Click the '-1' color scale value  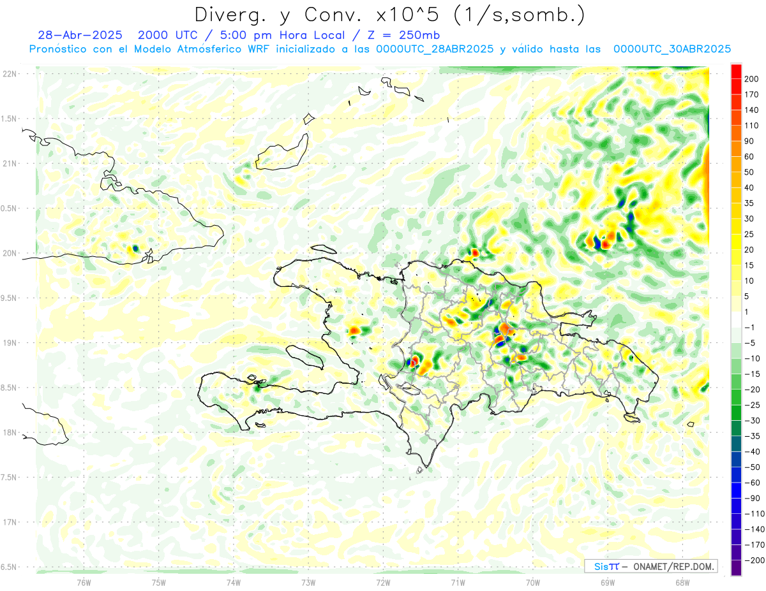tap(751, 328)
